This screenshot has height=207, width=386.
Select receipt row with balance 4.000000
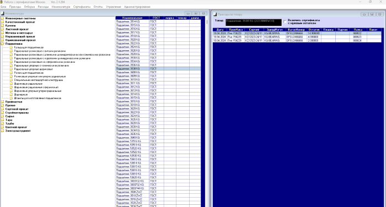pos(297,37)
